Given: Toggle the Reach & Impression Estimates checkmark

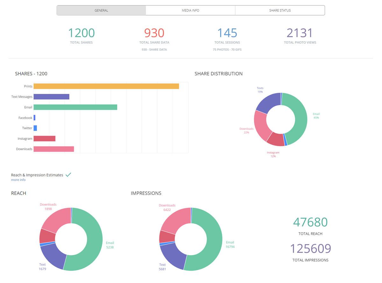Looking at the screenshot, I should click(68, 175).
